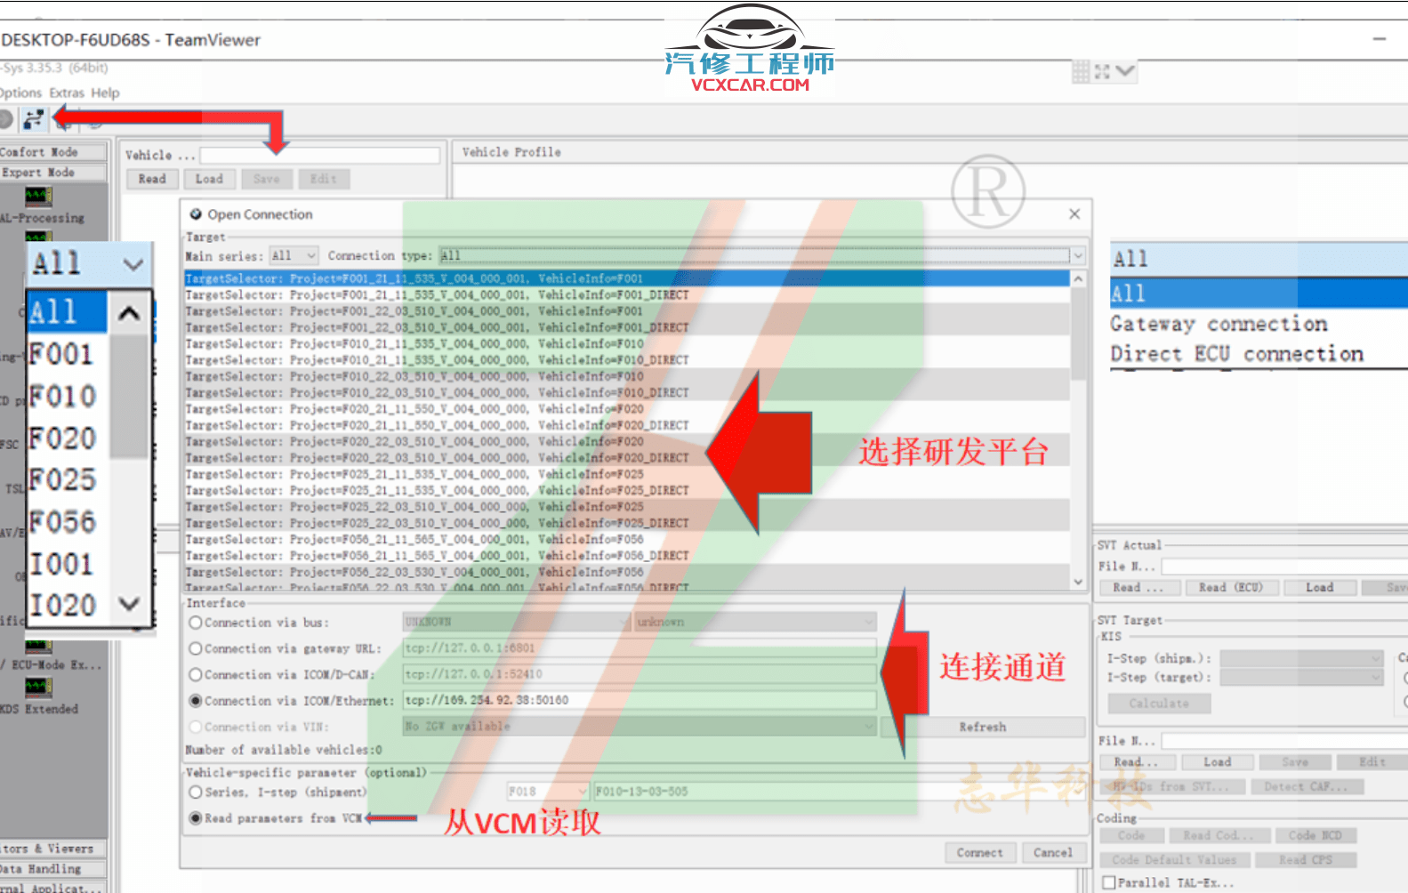Image resolution: width=1408 pixels, height=893 pixels.
Task: Click the Read (ECU) button
Action: point(1230,587)
